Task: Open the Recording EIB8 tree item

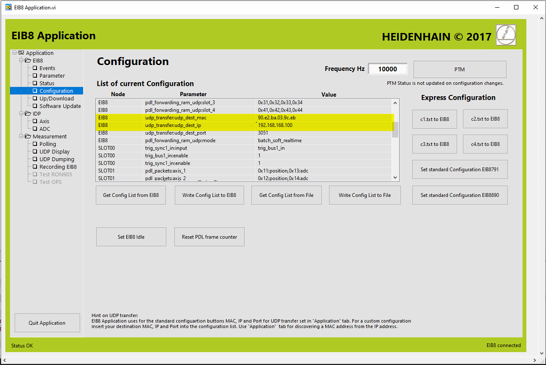Action: [x=58, y=167]
